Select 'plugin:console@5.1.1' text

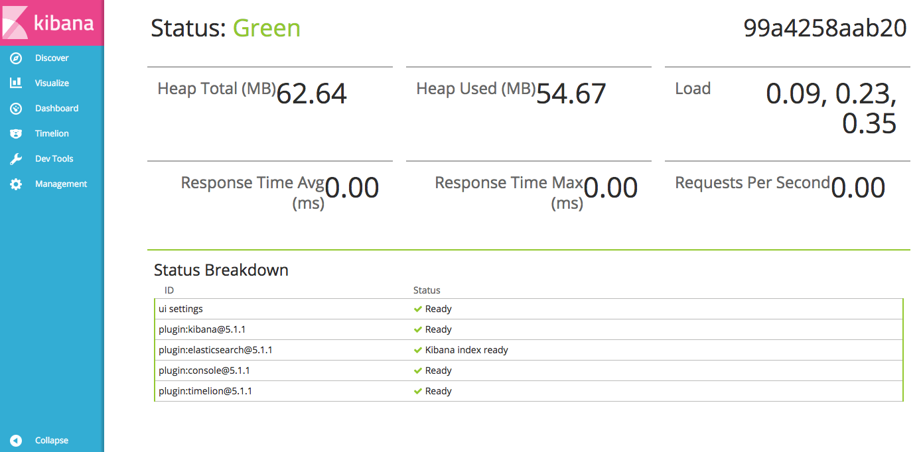pyautogui.click(x=204, y=370)
